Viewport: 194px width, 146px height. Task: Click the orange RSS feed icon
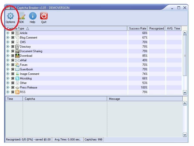point(17,92)
